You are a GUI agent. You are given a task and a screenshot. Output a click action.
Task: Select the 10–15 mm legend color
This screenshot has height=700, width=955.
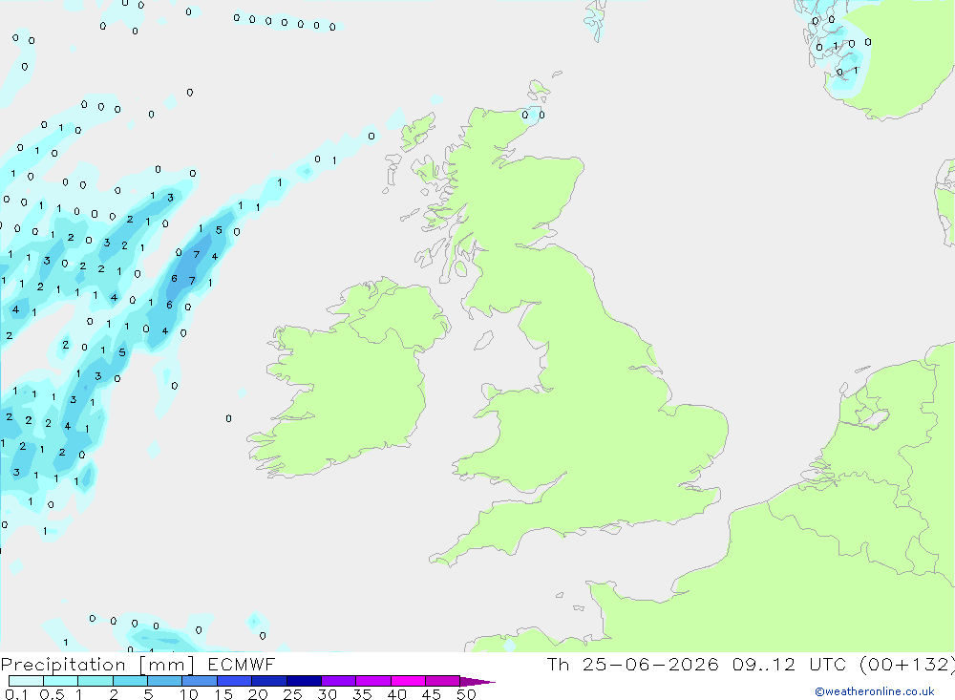click(200, 681)
